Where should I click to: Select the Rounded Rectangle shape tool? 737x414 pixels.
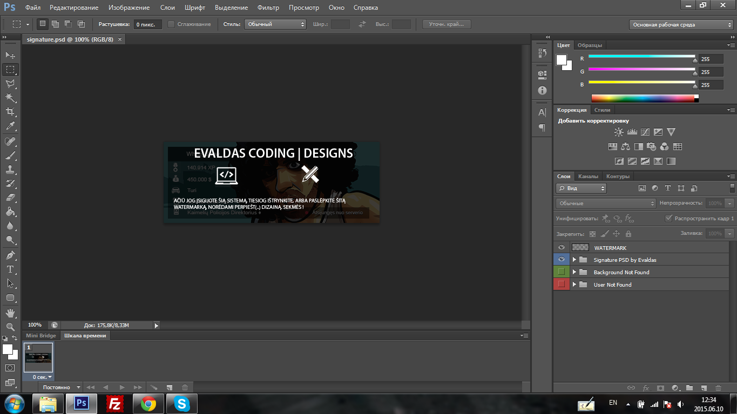(10, 297)
